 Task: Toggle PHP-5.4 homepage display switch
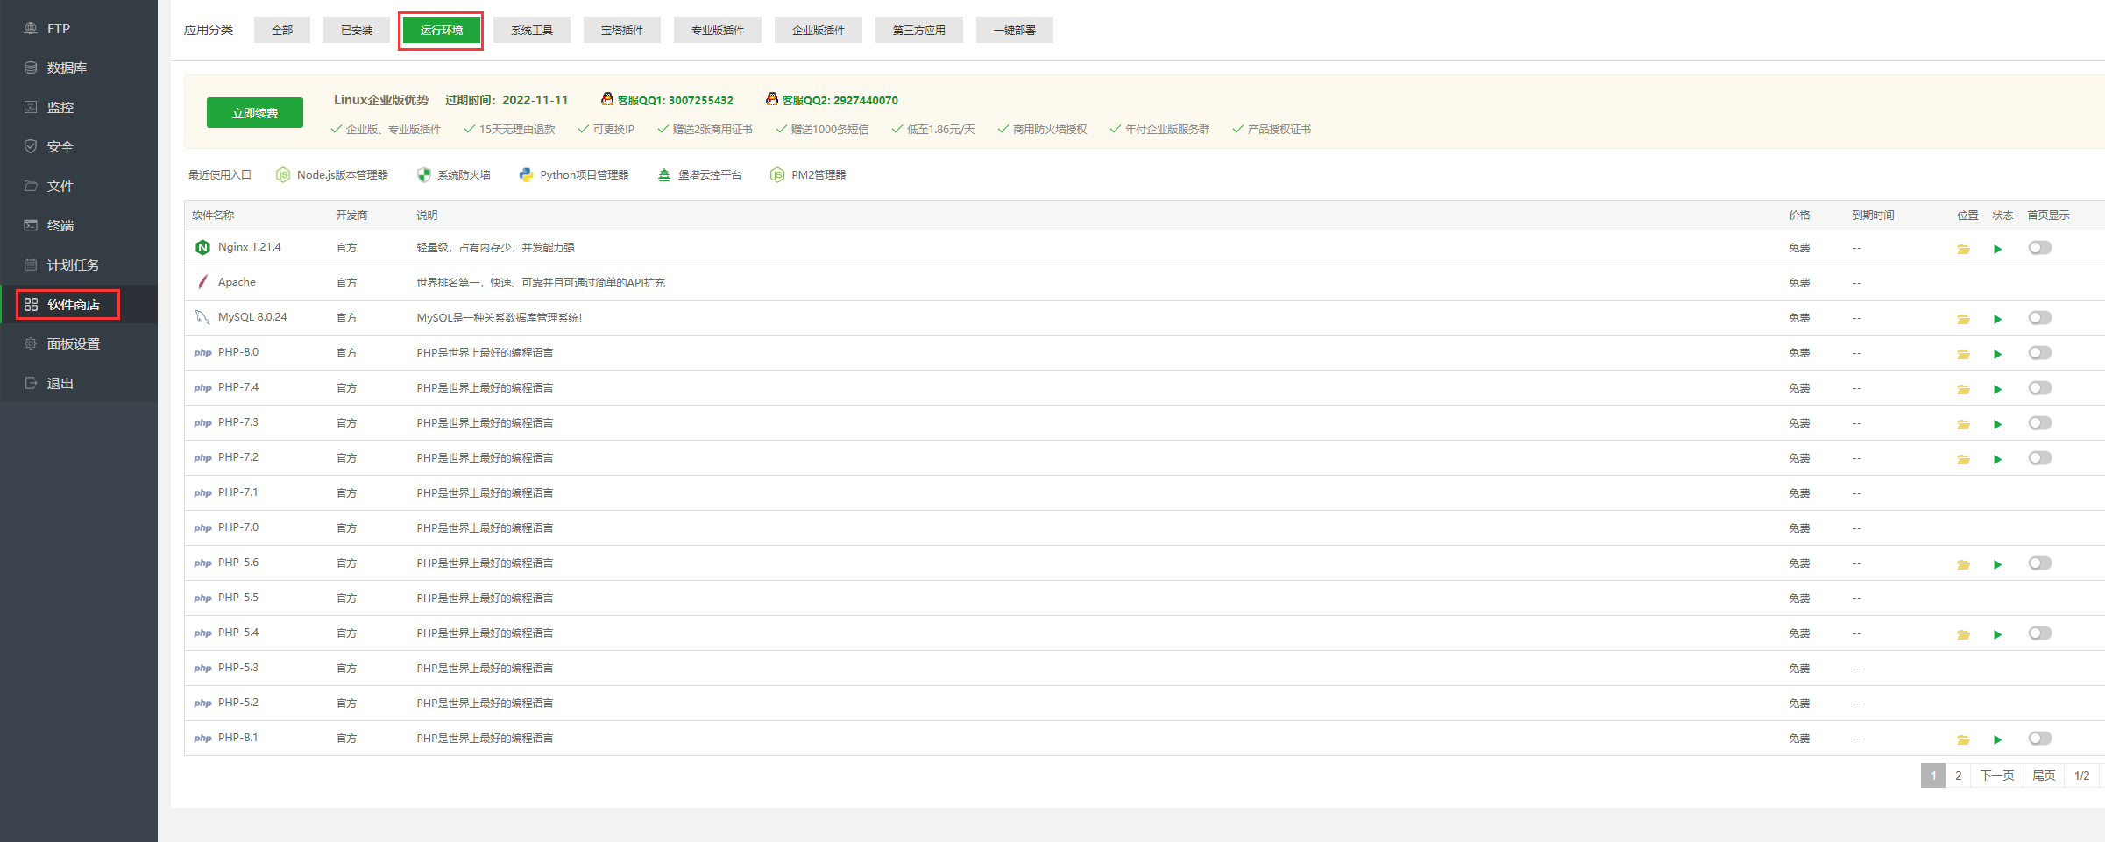2040,633
